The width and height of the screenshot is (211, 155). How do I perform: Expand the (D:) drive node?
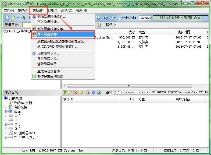click(6, 120)
